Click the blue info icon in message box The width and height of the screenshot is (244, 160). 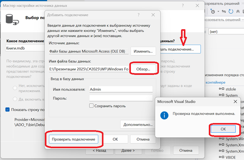[164, 115]
